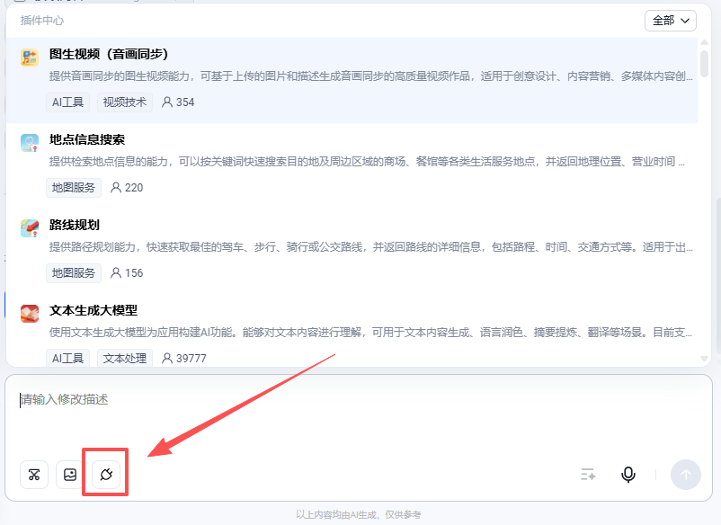Viewport: 721px width, 525px height.
Task: Select the AI工具 tag under 图生视频
Action: (x=67, y=102)
